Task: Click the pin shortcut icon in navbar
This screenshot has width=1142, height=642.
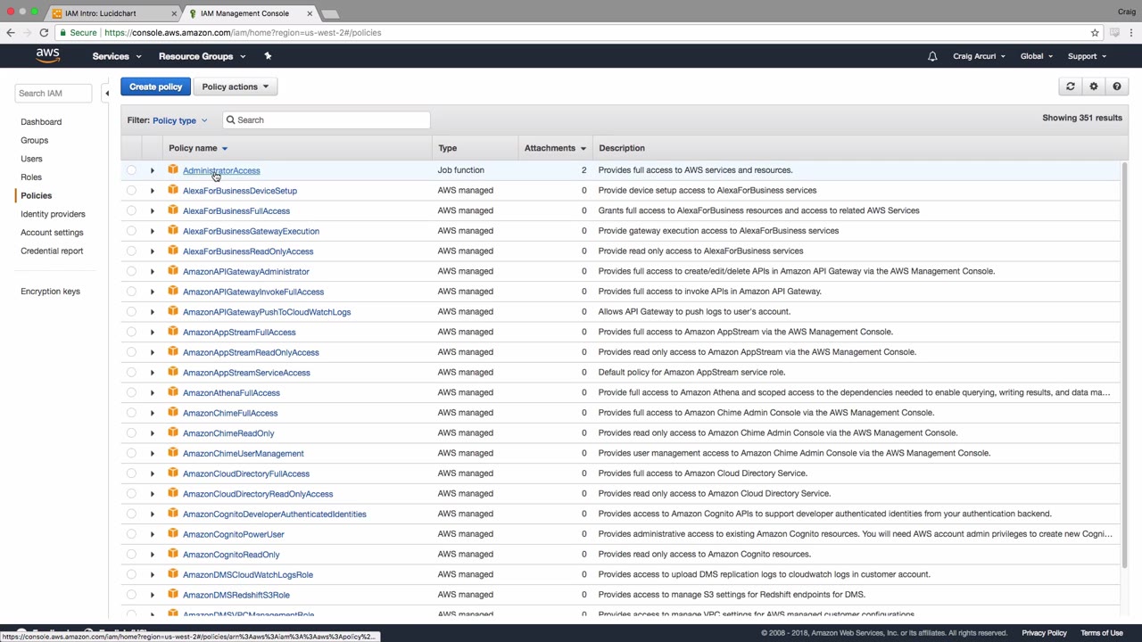Action: 268,56
